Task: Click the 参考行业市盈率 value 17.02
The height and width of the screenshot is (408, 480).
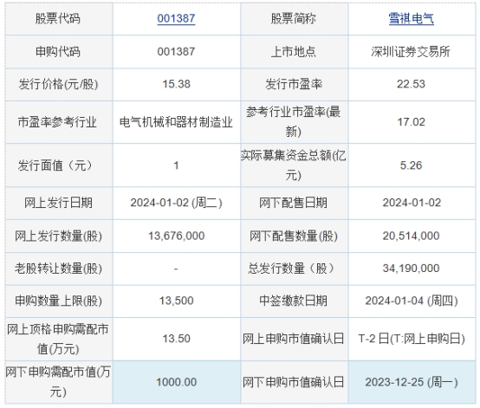Action: (x=412, y=122)
